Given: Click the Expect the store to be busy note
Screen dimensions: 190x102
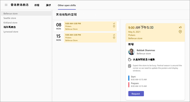Looking at the screenshot, I should click(x=157, y=68).
